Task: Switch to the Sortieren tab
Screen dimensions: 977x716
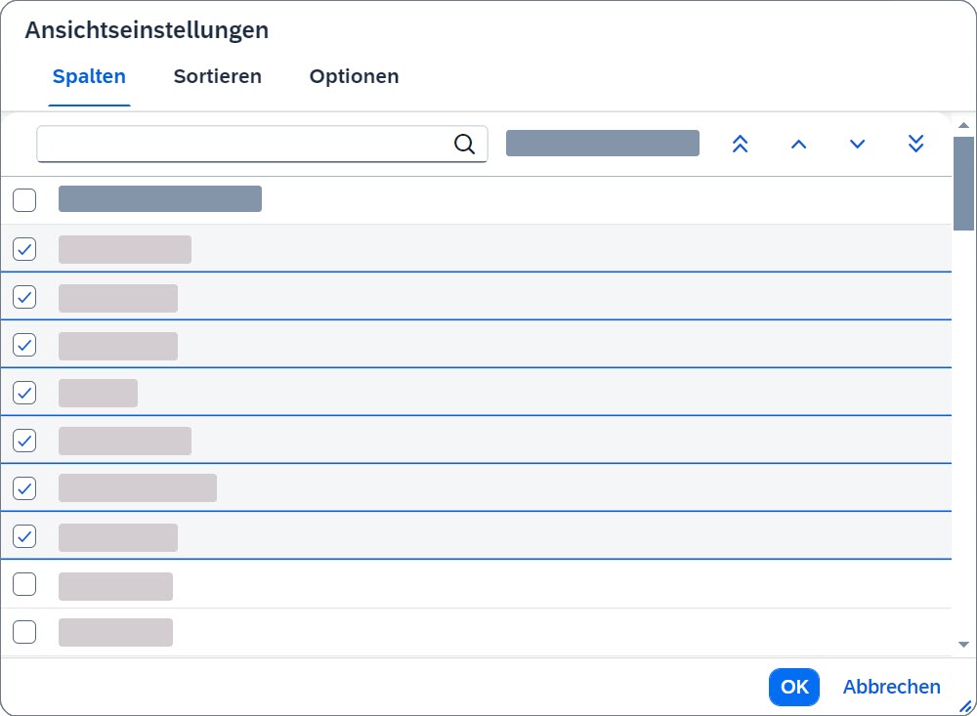Action: 217,76
